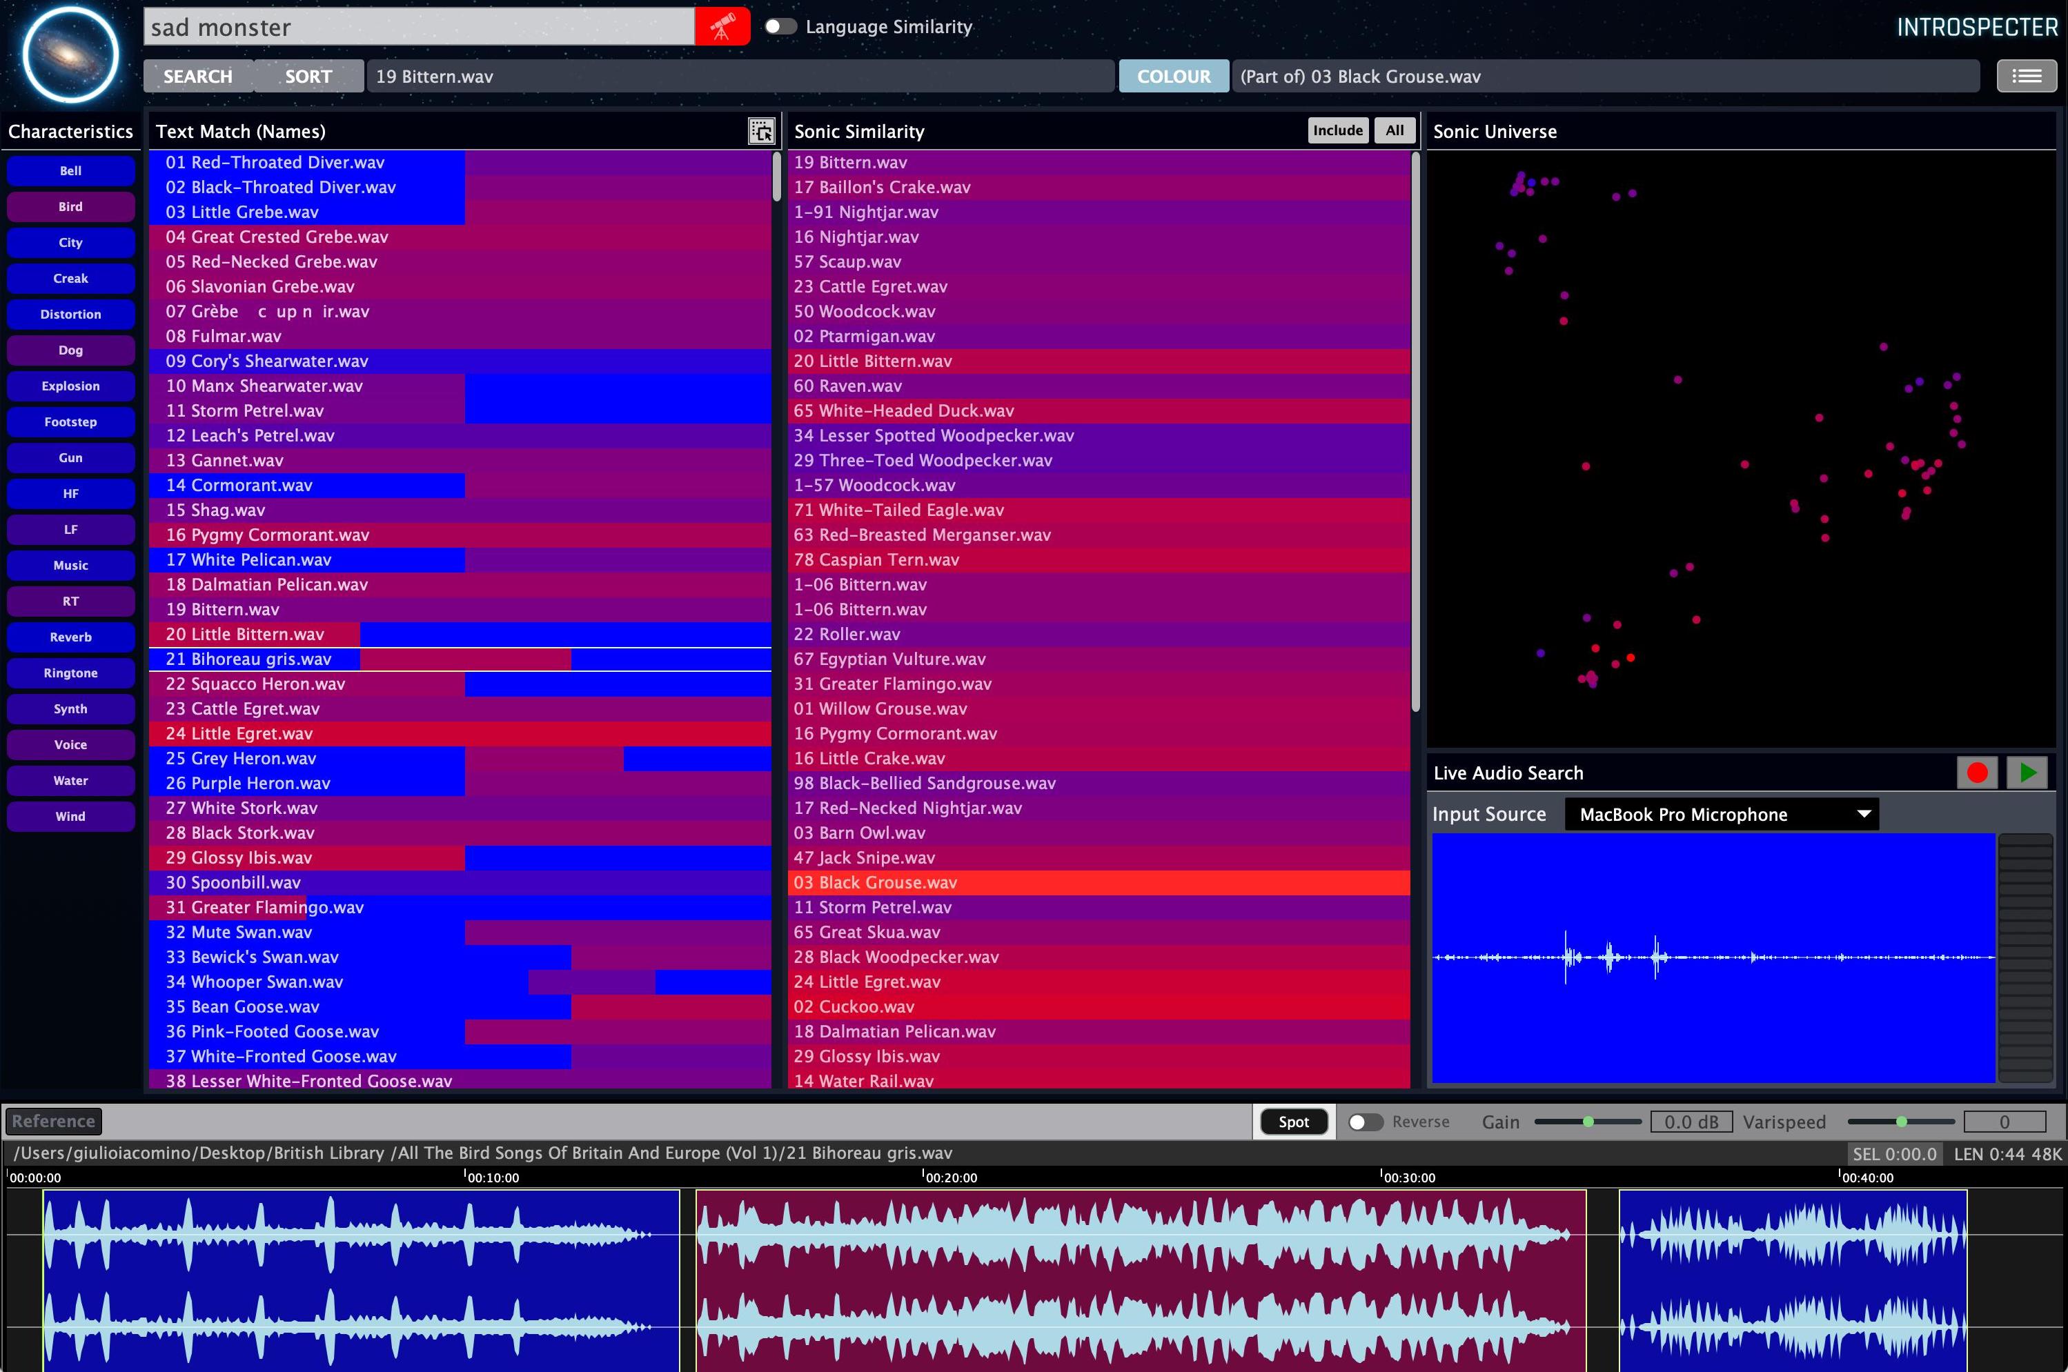2068x1372 pixels.
Task: Select the City characteristic
Action: point(71,242)
